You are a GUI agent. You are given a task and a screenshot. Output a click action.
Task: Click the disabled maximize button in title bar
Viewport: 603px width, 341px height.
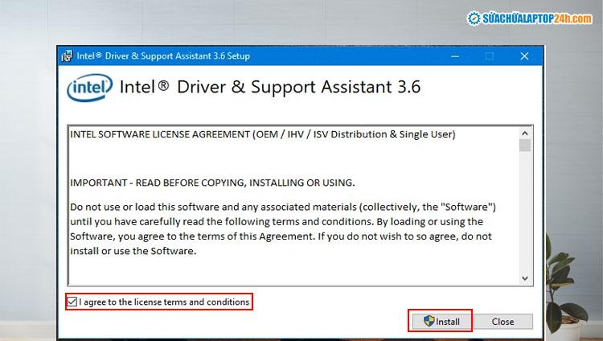pyautogui.click(x=489, y=56)
